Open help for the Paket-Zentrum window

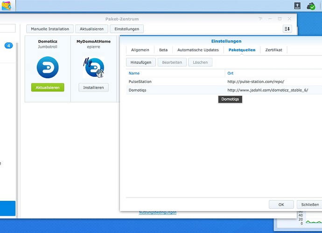260,19
